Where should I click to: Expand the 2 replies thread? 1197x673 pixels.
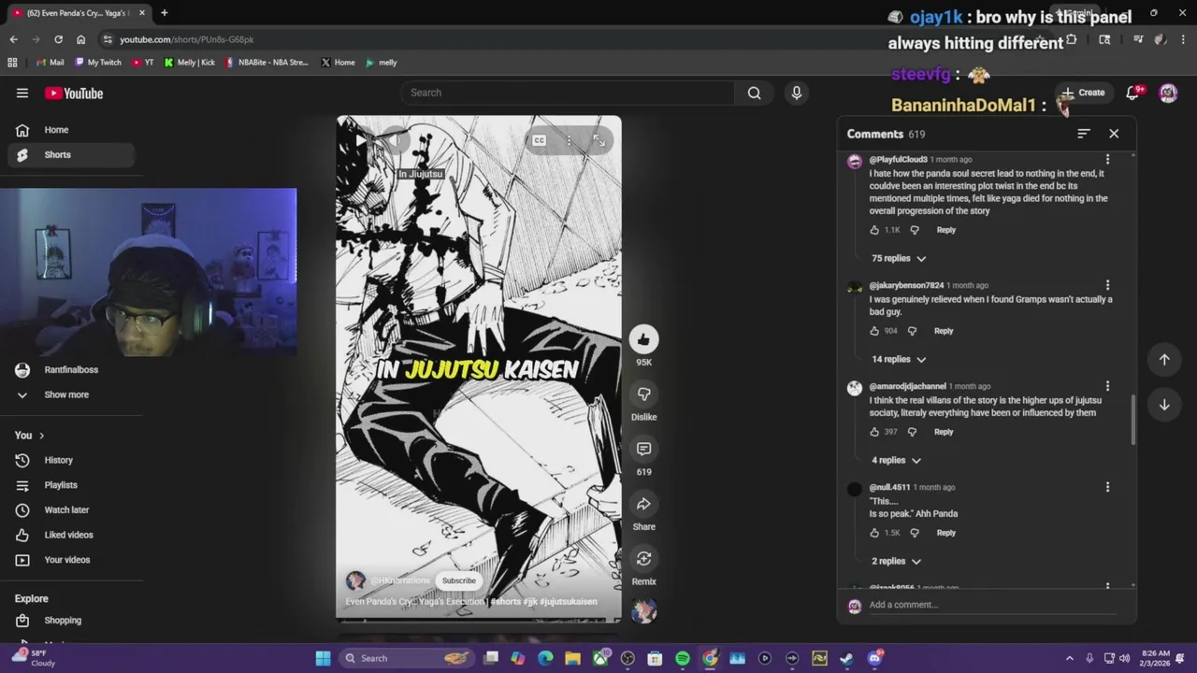(896, 561)
